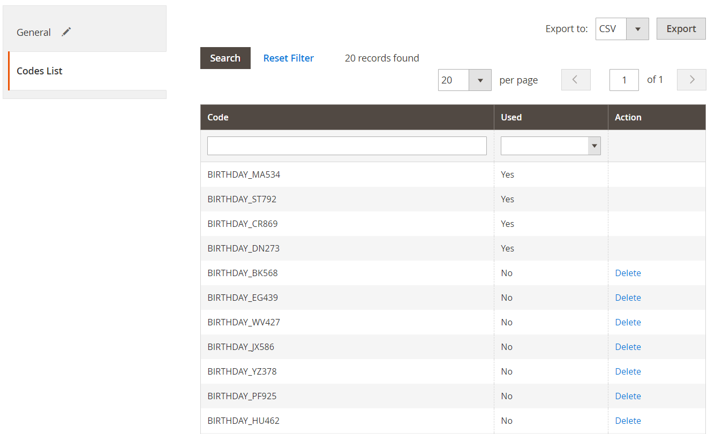
Task: Delete the BIRTHDAY_PF925 code
Action: (x=628, y=396)
